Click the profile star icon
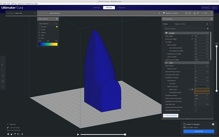Screen dimensions: 219x137 [x=207, y=24]
